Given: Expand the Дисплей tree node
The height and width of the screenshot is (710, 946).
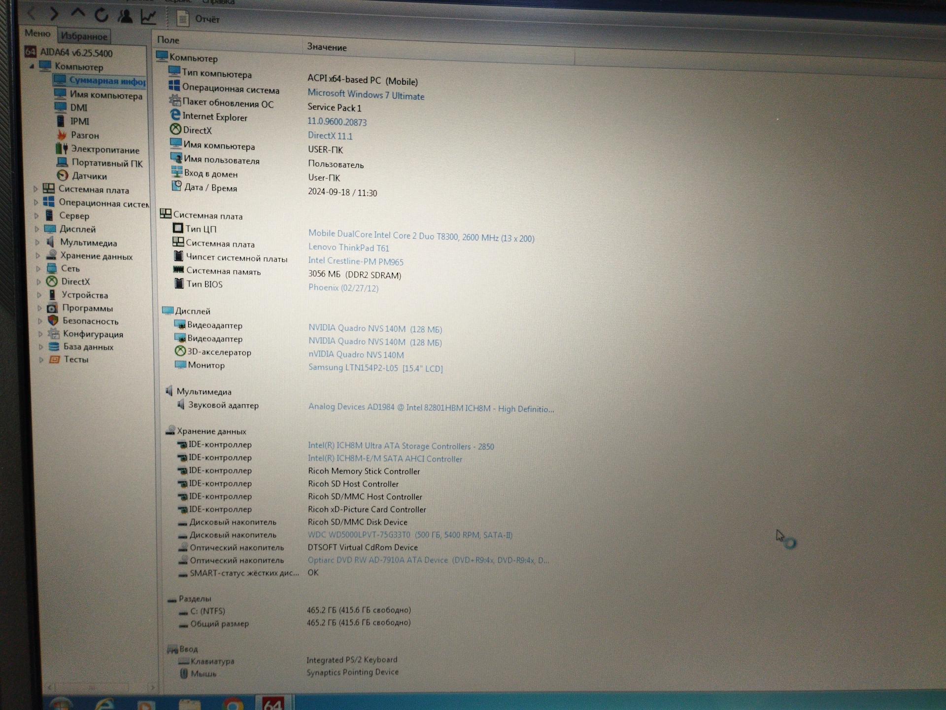Looking at the screenshot, I should pyautogui.click(x=37, y=229).
